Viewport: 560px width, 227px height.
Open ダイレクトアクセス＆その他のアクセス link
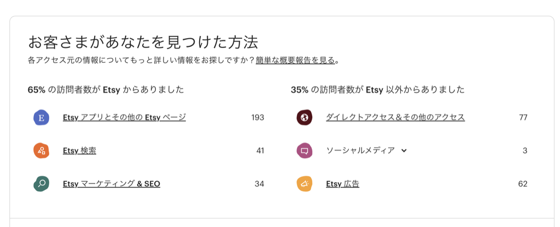(x=395, y=117)
